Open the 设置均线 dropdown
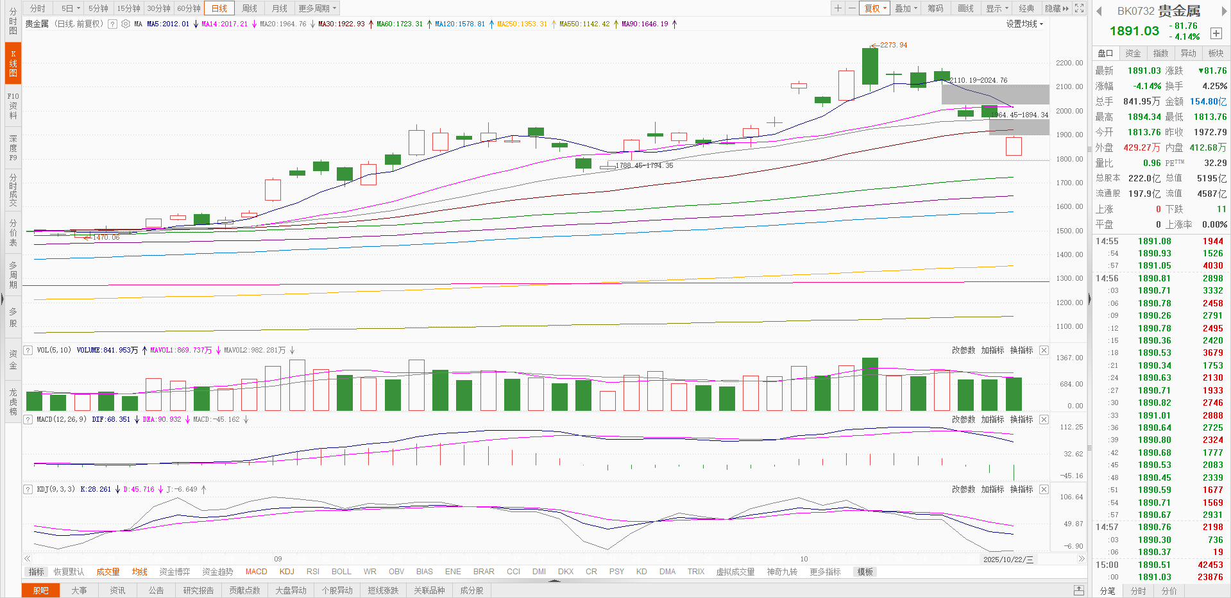This screenshot has height=598, width=1231. coord(1024,24)
